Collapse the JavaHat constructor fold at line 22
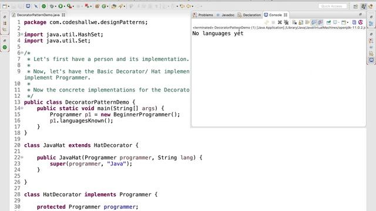The image size is (376, 211). coord(22,157)
